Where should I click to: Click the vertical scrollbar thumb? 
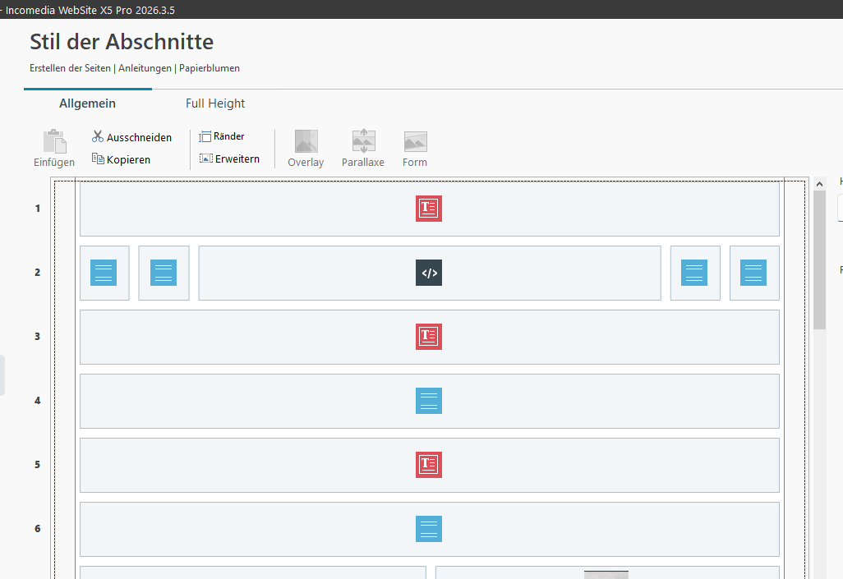coord(819,260)
